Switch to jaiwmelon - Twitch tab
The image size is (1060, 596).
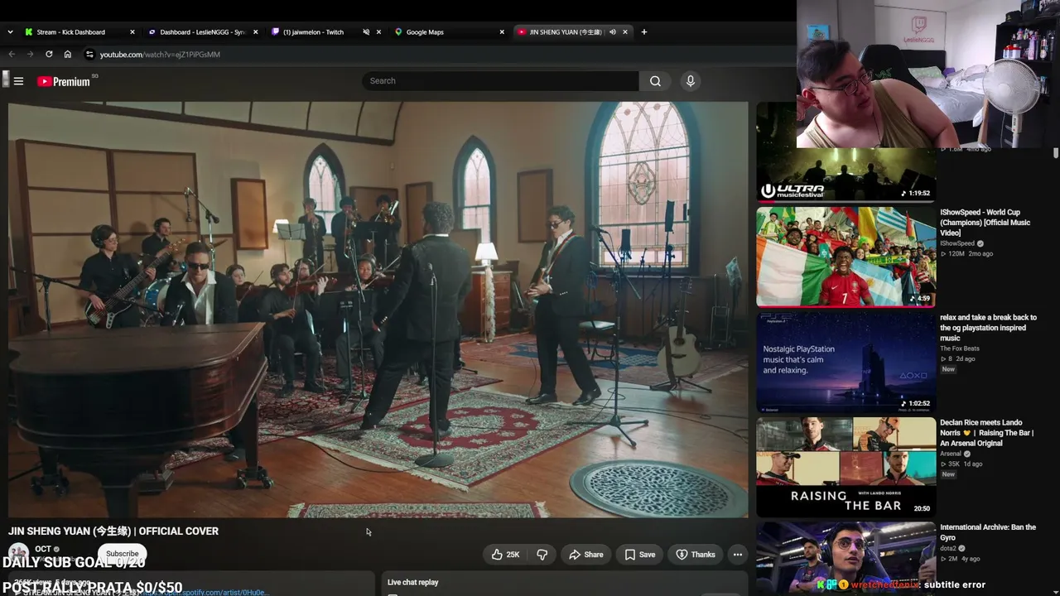coord(325,32)
